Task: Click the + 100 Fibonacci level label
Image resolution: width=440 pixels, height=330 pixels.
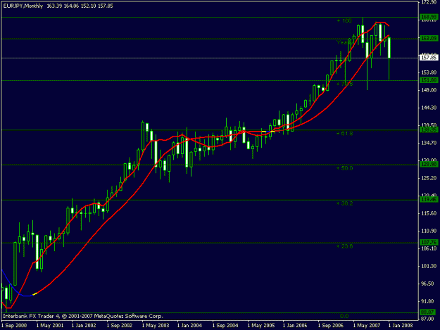Action: (x=344, y=20)
